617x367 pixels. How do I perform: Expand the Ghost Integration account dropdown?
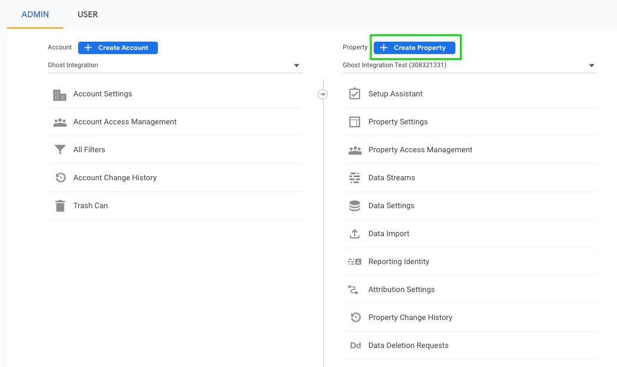click(x=296, y=65)
